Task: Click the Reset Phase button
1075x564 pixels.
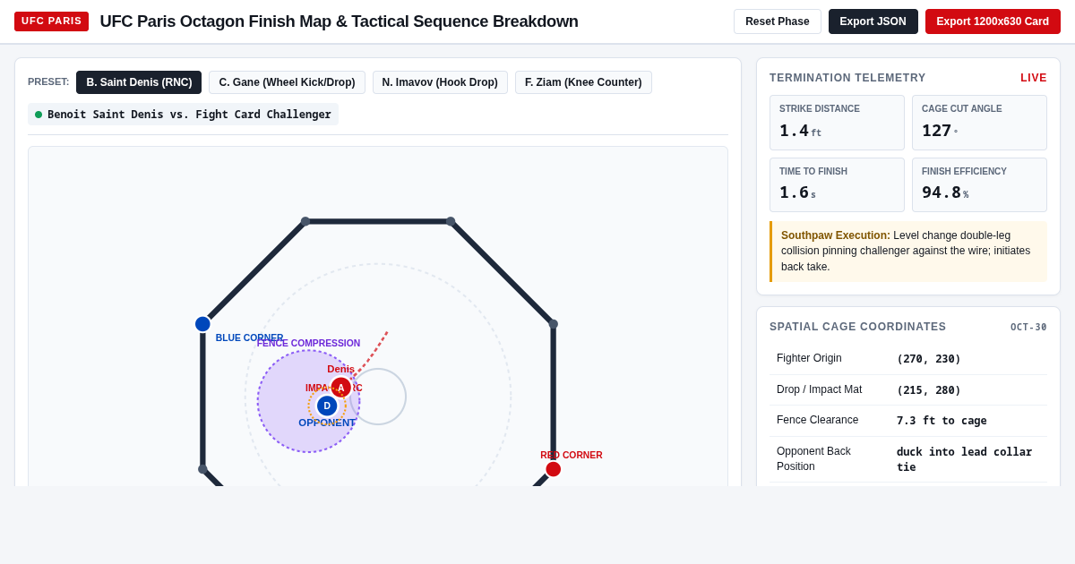Action: [x=777, y=21]
